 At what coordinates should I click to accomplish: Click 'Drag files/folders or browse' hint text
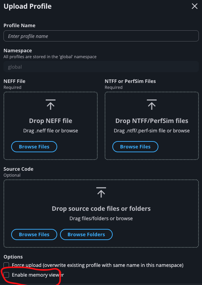101,218
